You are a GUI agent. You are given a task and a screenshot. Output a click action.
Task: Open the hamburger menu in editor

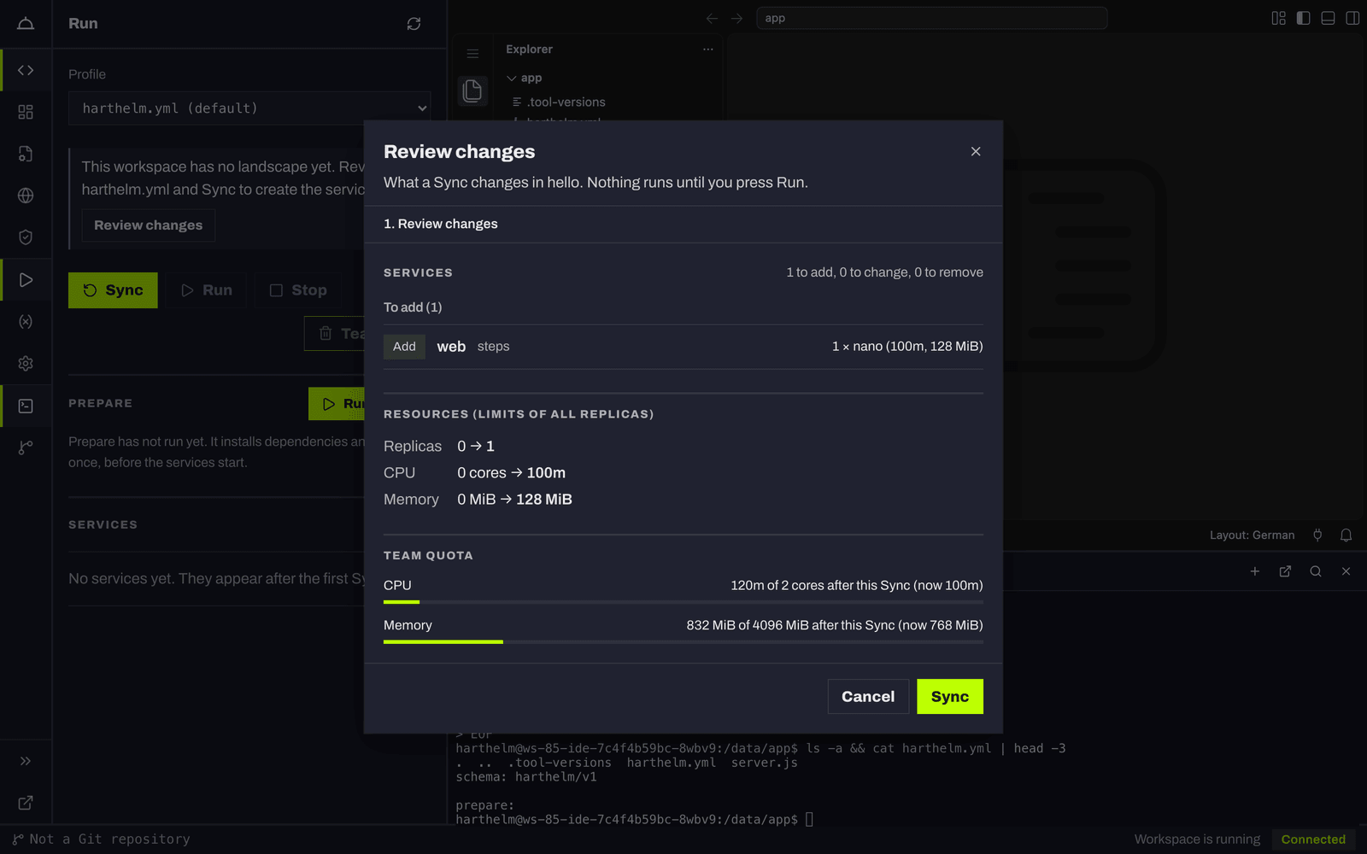pyautogui.click(x=472, y=53)
